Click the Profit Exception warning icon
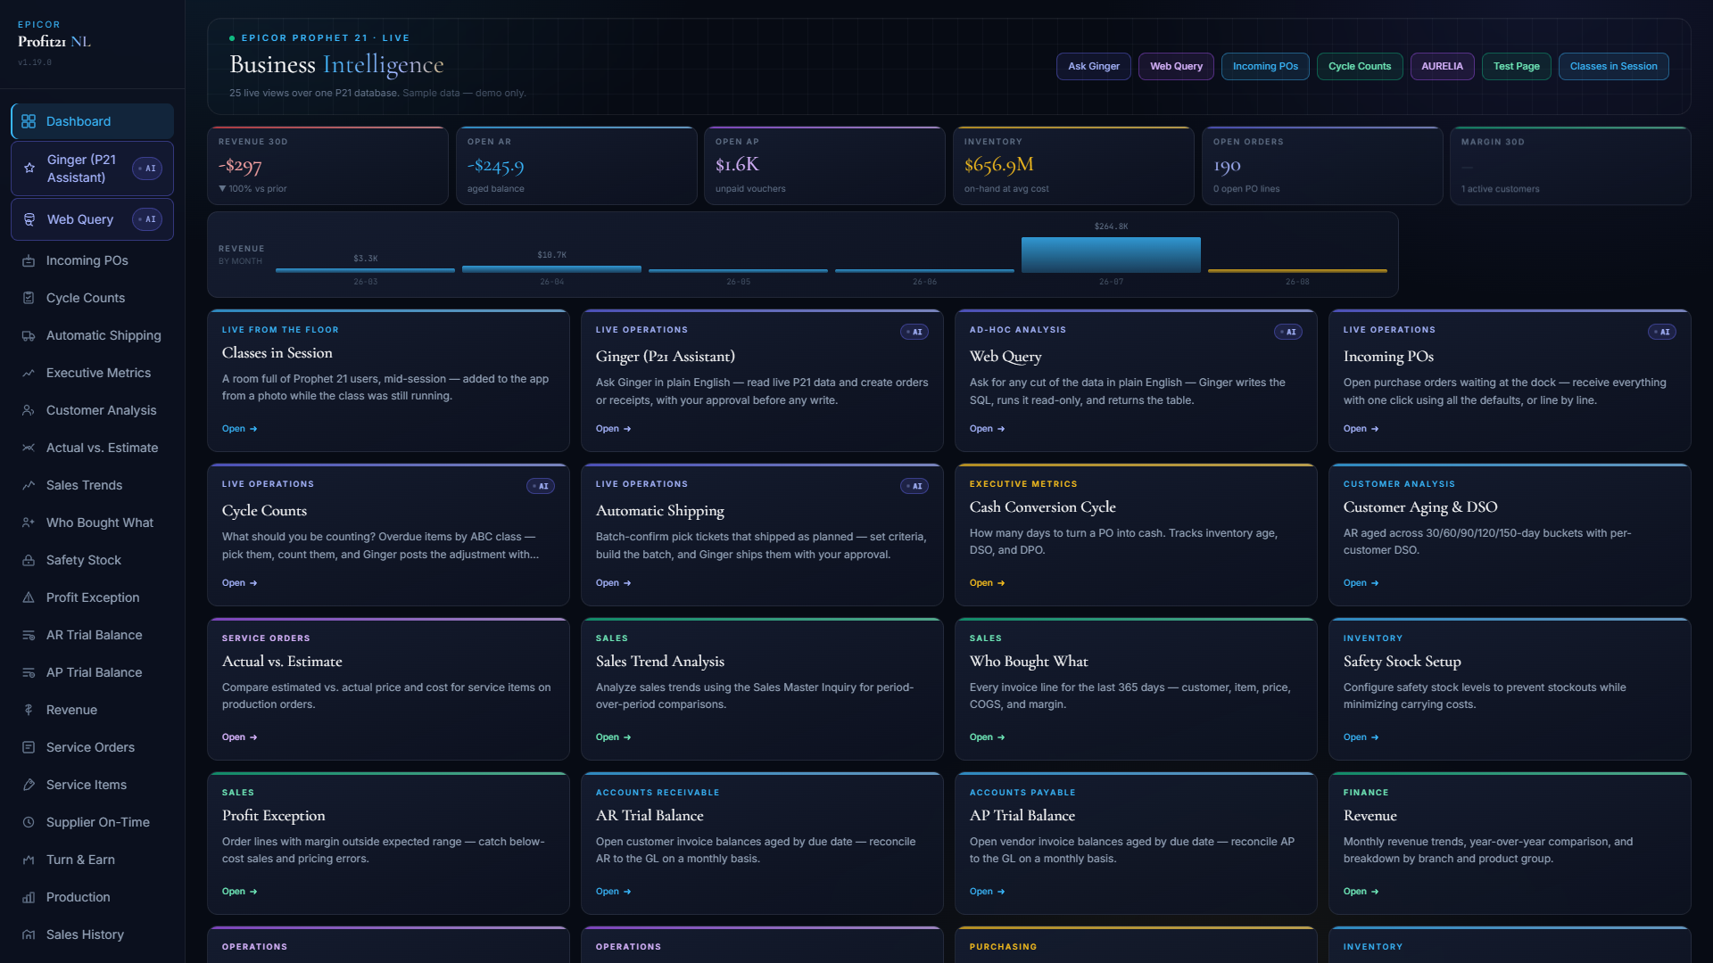The image size is (1713, 963). point(29,597)
